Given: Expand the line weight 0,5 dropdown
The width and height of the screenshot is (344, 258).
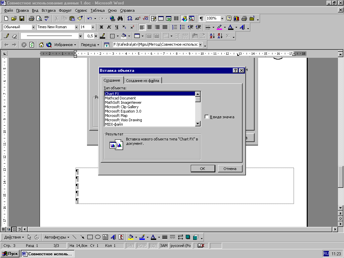Looking at the screenshot, I should coord(96,36).
